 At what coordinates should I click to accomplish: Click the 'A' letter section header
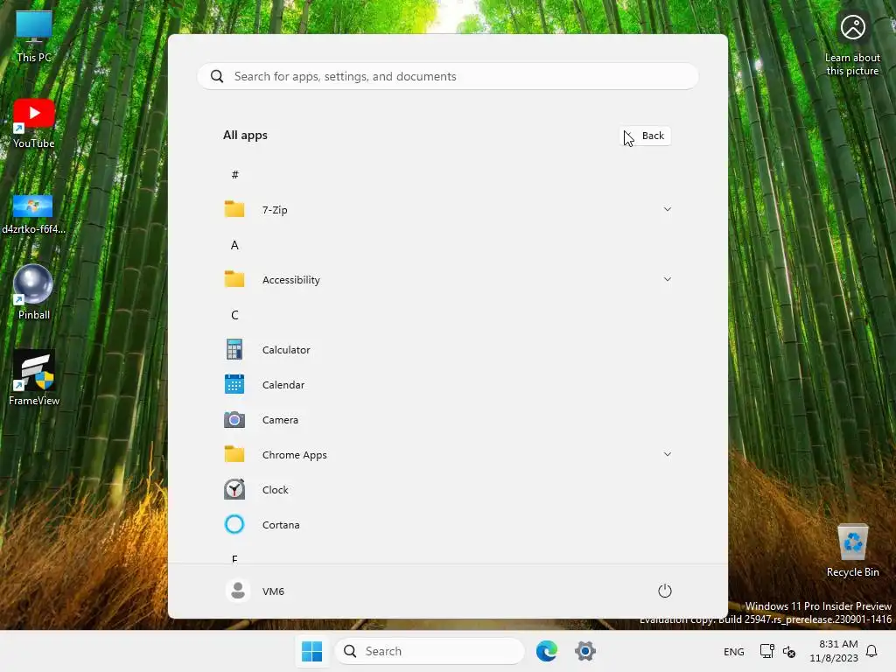(234, 245)
